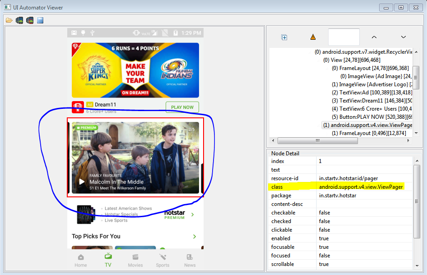Click UI Automator Viewer title bar icon
Screen dimensions: 427x275
7,7
